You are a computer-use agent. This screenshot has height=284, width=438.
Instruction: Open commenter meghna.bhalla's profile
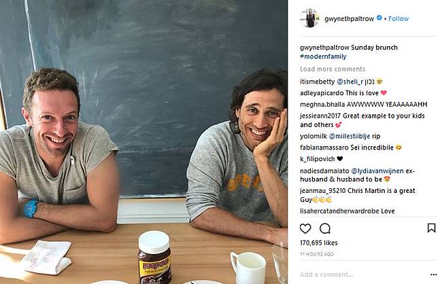click(322, 105)
